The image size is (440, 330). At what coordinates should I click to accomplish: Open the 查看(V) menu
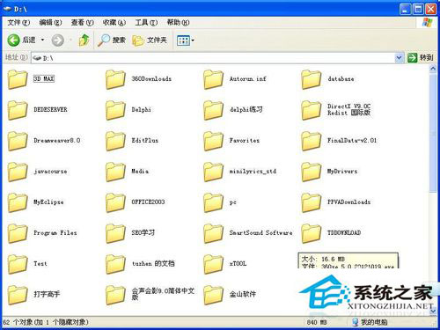pos(82,23)
